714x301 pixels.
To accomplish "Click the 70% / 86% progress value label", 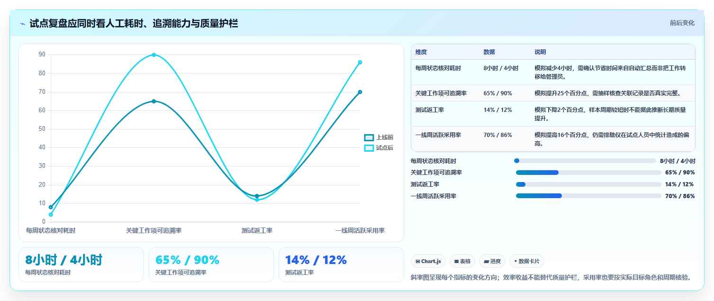I will coord(680,196).
